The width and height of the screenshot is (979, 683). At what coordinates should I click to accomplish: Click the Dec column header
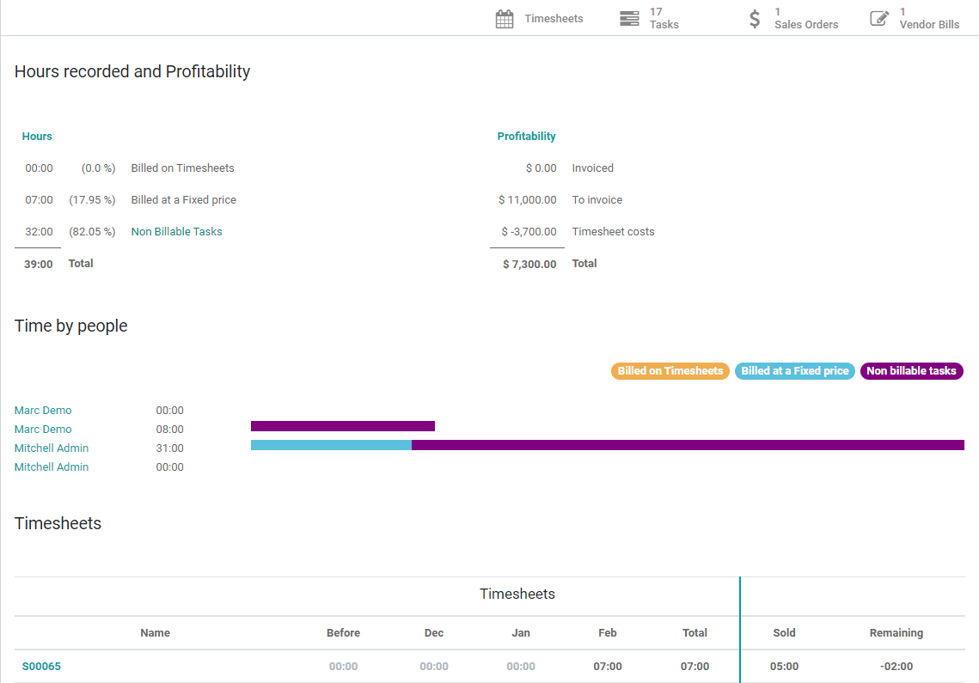(x=434, y=632)
